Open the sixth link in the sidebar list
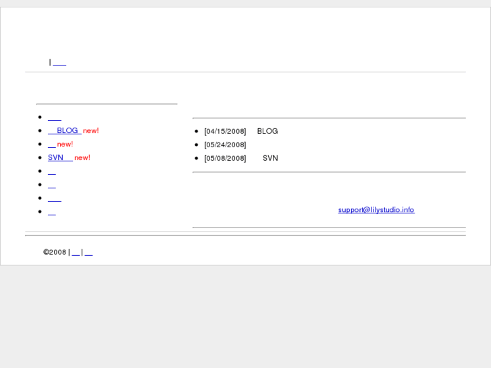This screenshot has height=368, width=491. [51, 185]
